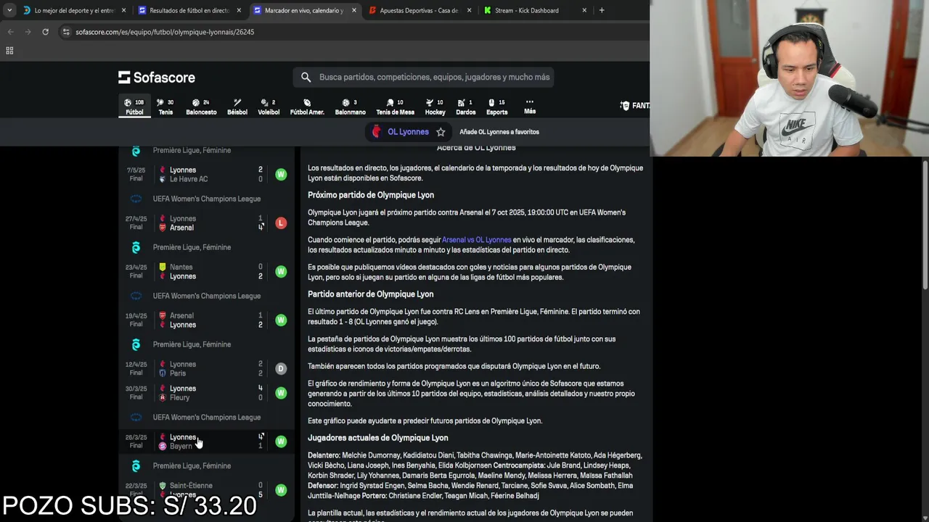Open the tab search dropdown arrow
929x522 pixels.
[8, 10]
